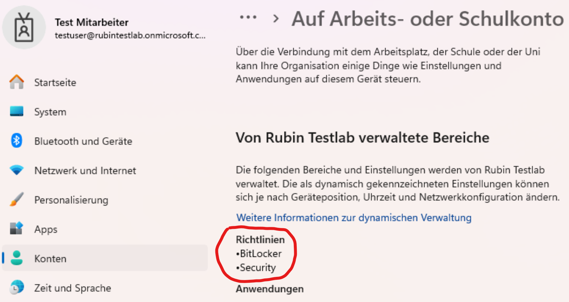Open Weitere Informationen zur dynamischen Verwaltung link

pos(354,218)
